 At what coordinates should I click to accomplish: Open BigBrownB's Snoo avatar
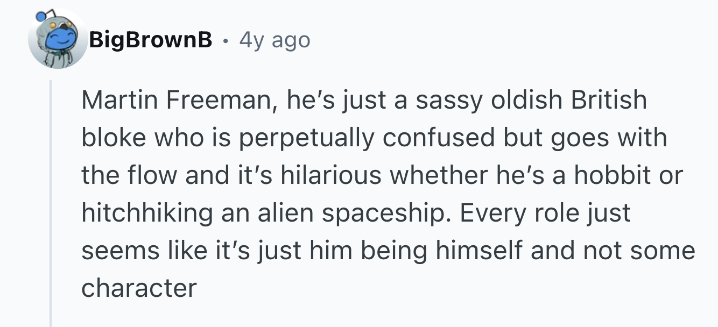[58, 39]
